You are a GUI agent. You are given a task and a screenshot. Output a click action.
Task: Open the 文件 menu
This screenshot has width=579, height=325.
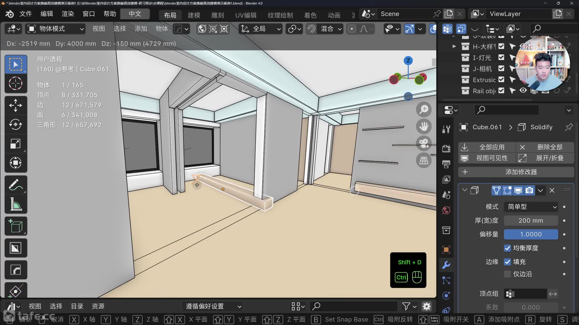coord(26,14)
